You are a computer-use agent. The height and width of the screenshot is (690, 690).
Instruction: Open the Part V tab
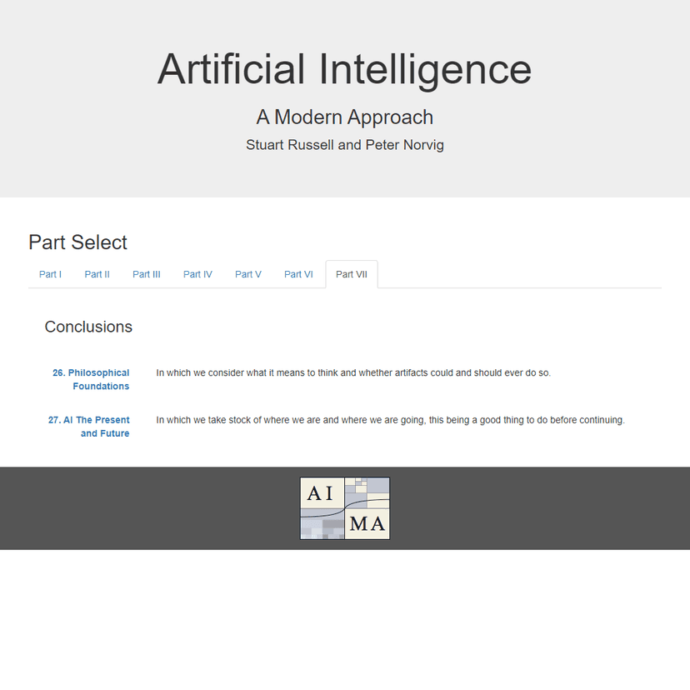(x=247, y=274)
